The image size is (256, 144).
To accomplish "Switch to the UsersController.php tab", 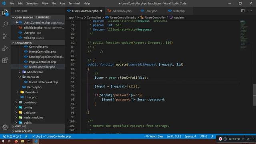I will (x=85, y=11).
